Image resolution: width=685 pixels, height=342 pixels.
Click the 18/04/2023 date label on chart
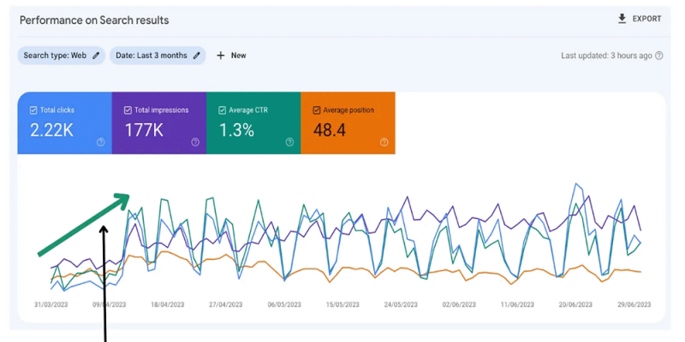(x=168, y=304)
